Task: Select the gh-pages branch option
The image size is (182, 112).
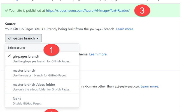Action: pyautogui.click(x=42, y=59)
